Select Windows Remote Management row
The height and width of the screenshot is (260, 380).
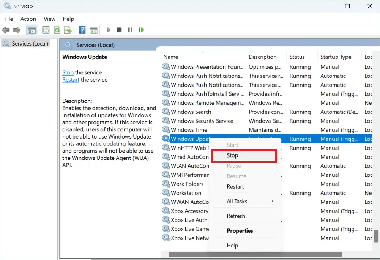[x=266, y=103]
